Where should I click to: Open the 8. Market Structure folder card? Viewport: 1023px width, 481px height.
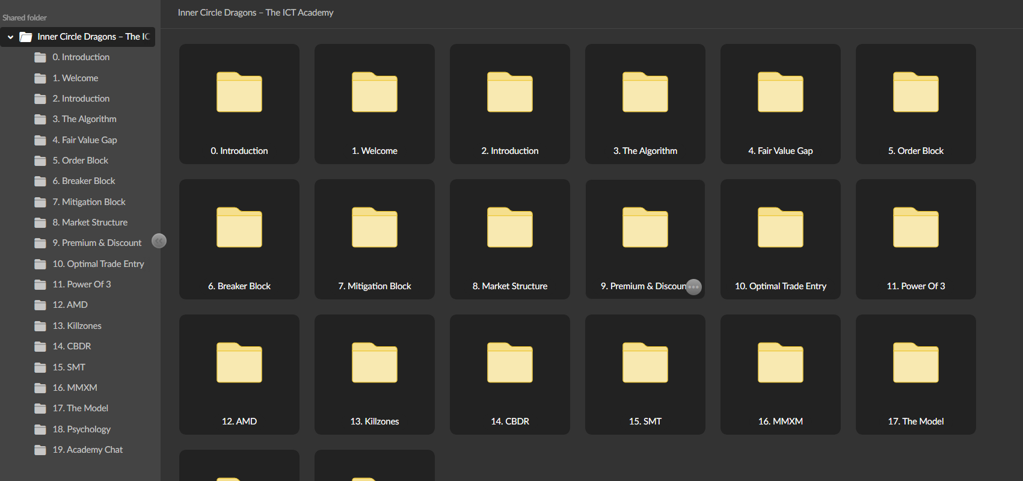(x=510, y=239)
